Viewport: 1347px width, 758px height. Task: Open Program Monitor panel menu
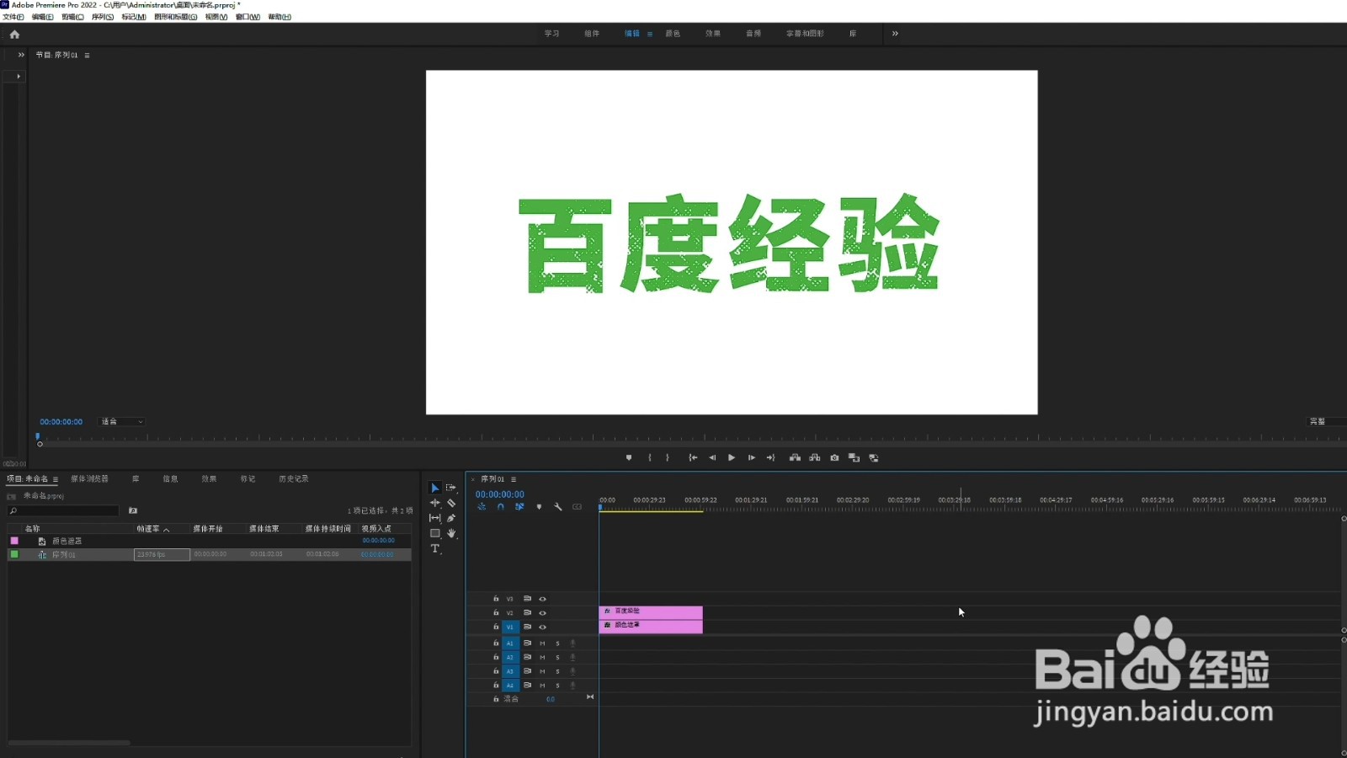pos(87,56)
